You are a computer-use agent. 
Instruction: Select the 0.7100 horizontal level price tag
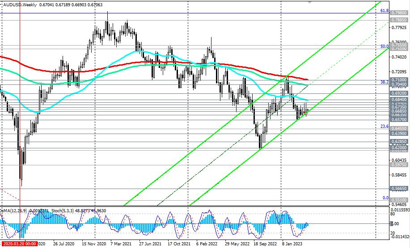399,80
